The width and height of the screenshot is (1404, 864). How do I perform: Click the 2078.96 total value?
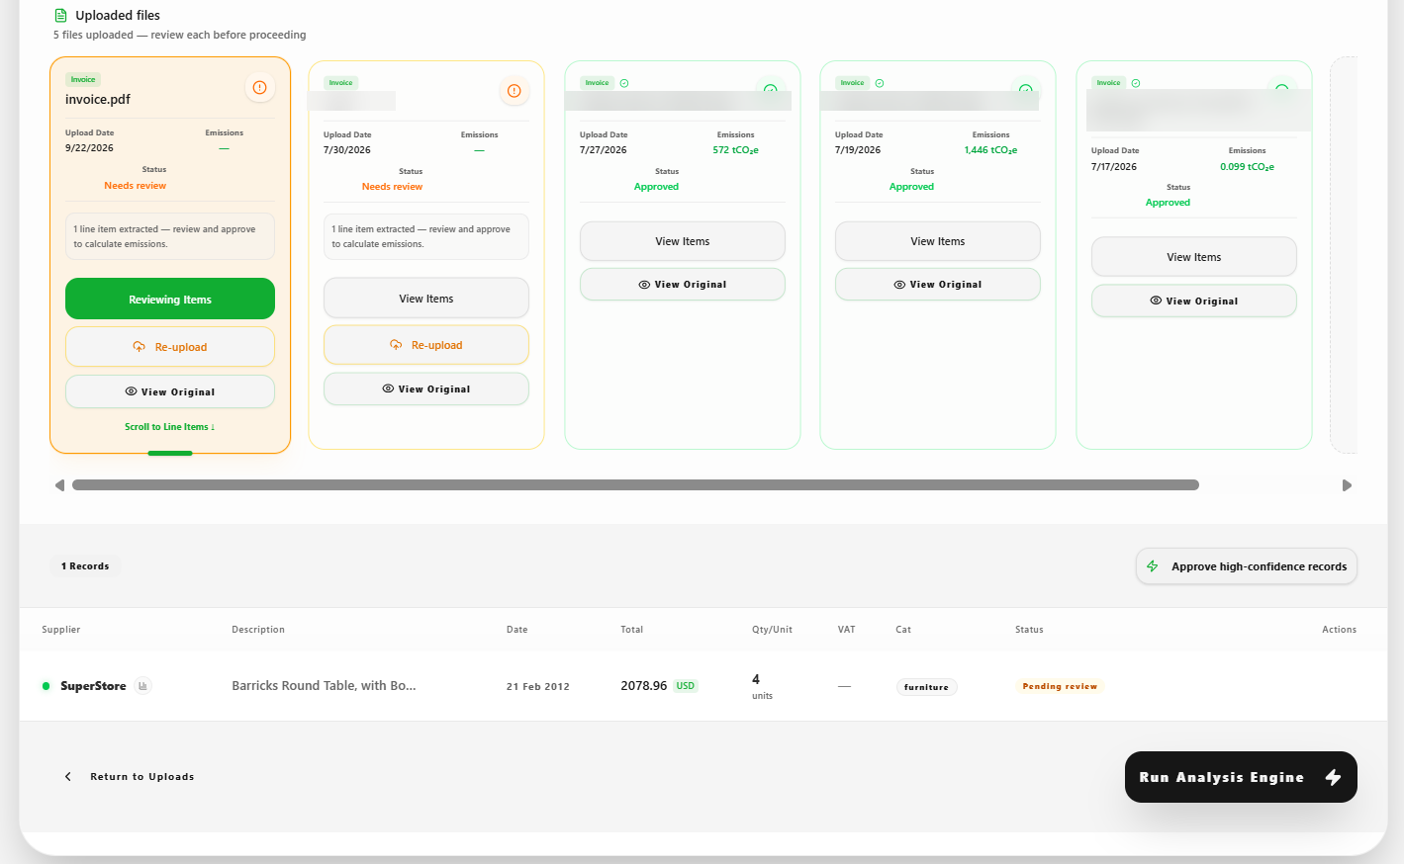[x=644, y=685]
